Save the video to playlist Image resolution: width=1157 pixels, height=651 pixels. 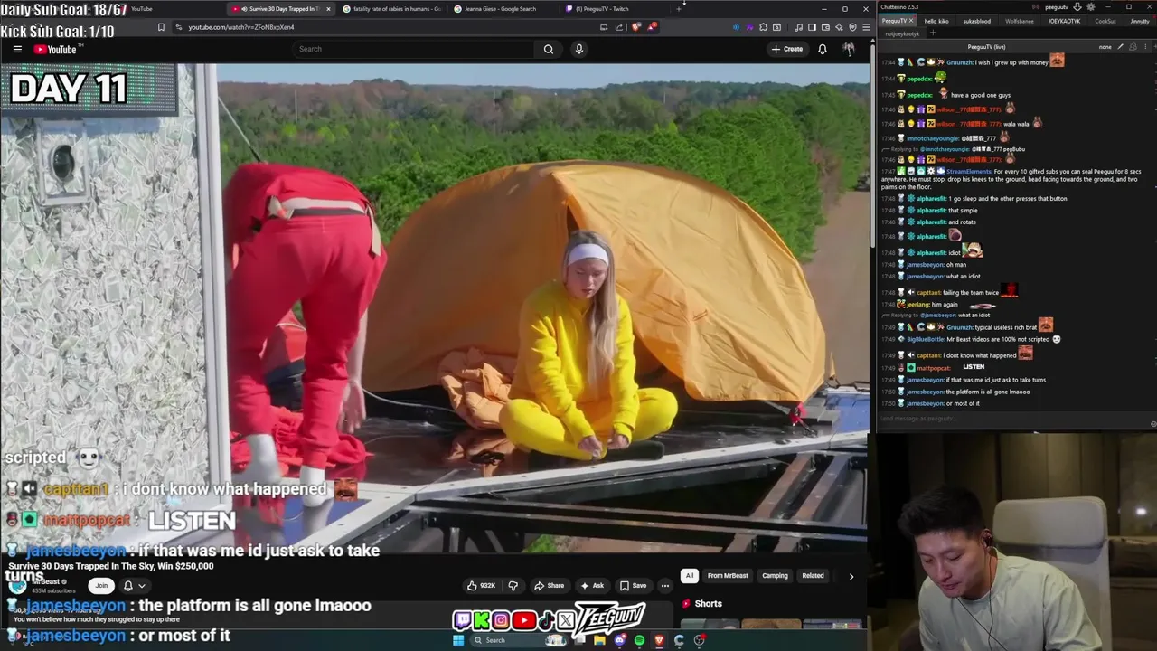tap(633, 585)
